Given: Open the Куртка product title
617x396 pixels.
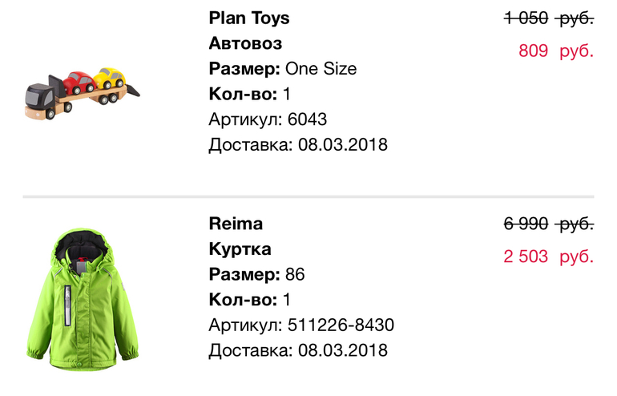Looking at the screenshot, I should tap(240, 249).
